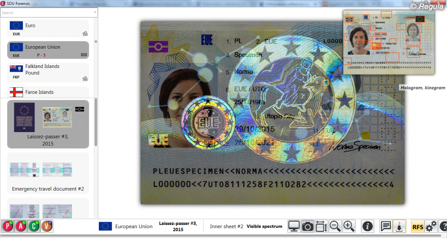
Task: Zoom in with the plus magnifier
Action: click(x=349, y=226)
